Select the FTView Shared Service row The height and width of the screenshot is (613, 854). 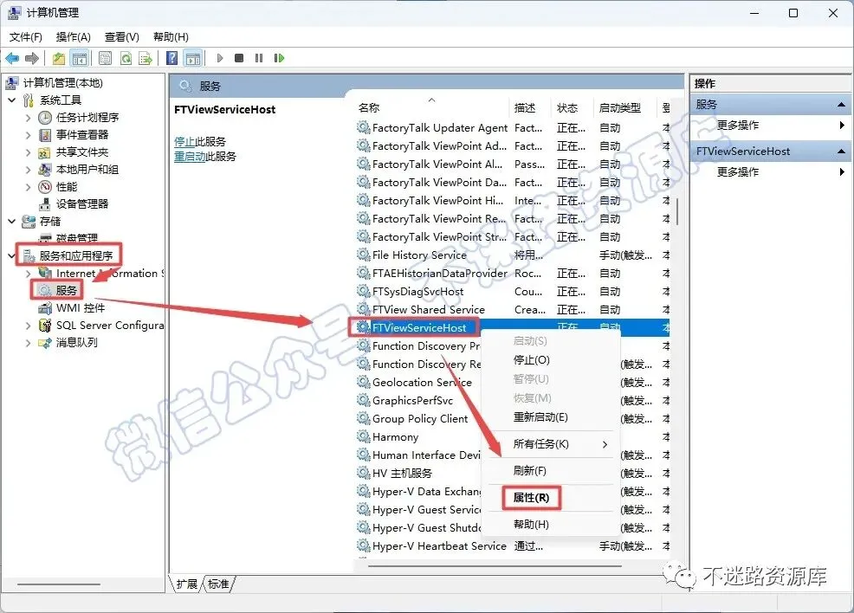click(513, 309)
